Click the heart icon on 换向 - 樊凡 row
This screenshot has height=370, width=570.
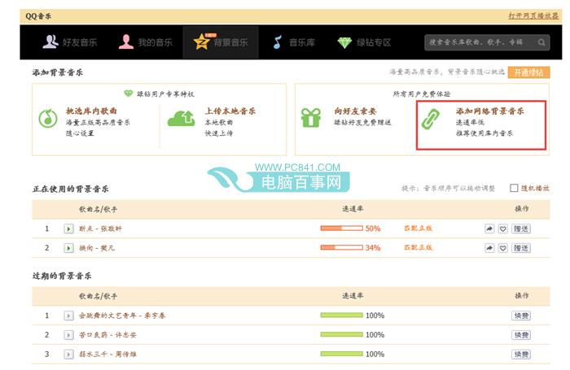coord(502,248)
